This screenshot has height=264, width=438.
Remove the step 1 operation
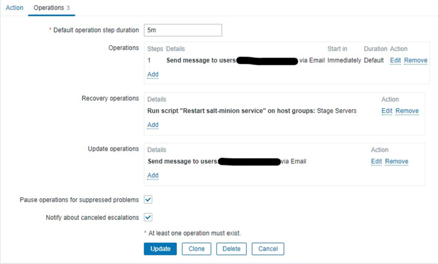415,61
